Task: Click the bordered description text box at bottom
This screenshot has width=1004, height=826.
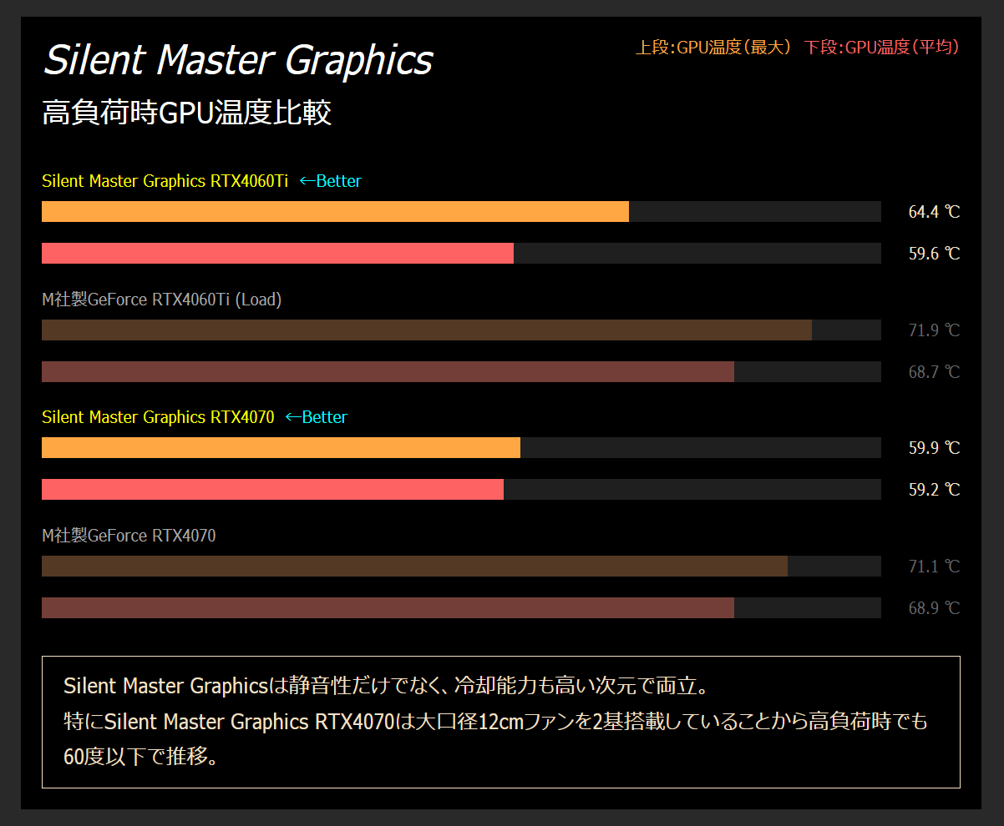Action: click(500, 722)
